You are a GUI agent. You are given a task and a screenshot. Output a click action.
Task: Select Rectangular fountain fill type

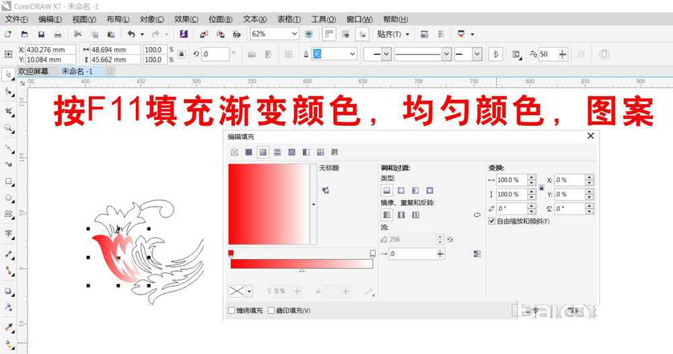tap(429, 190)
